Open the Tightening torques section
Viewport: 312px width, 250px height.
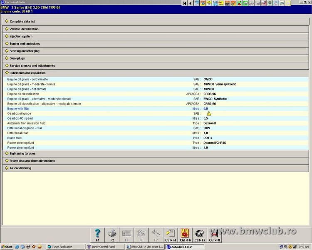22,153
